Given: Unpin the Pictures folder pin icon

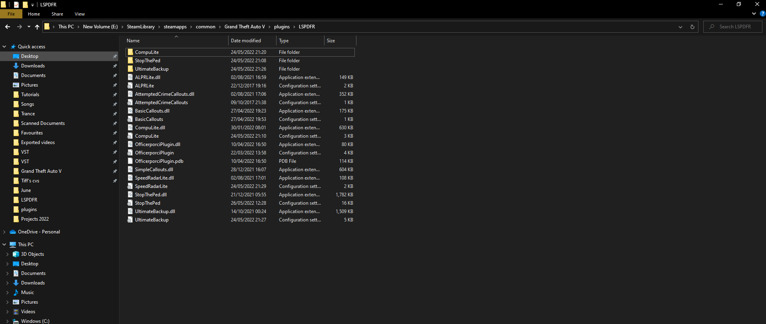Looking at the screenshot, I should (x=115, y=85).
